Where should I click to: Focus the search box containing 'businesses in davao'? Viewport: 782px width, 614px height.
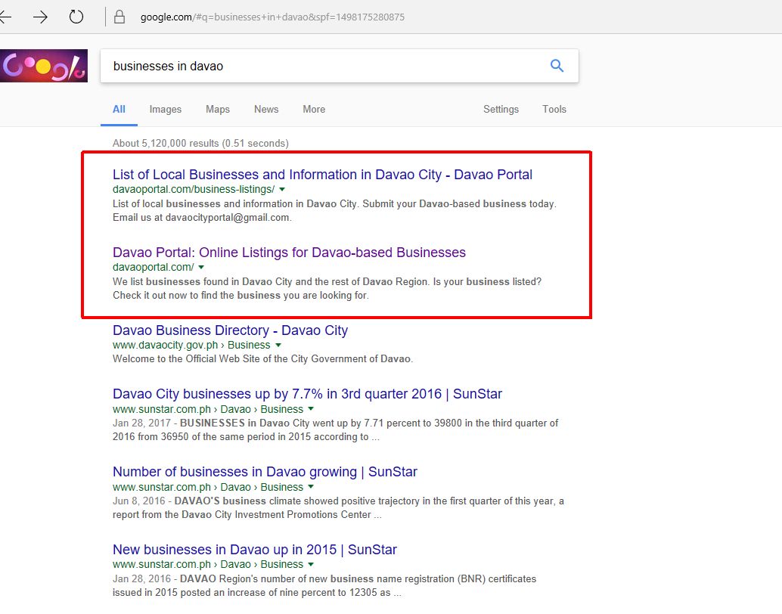click(x=339, y=66)
